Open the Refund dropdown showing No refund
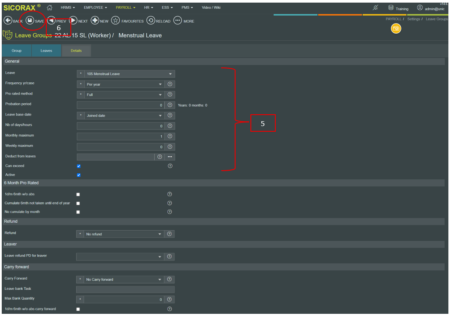This screenshot has width=451, height=316. pyautogui.click(x=124, y=234)
